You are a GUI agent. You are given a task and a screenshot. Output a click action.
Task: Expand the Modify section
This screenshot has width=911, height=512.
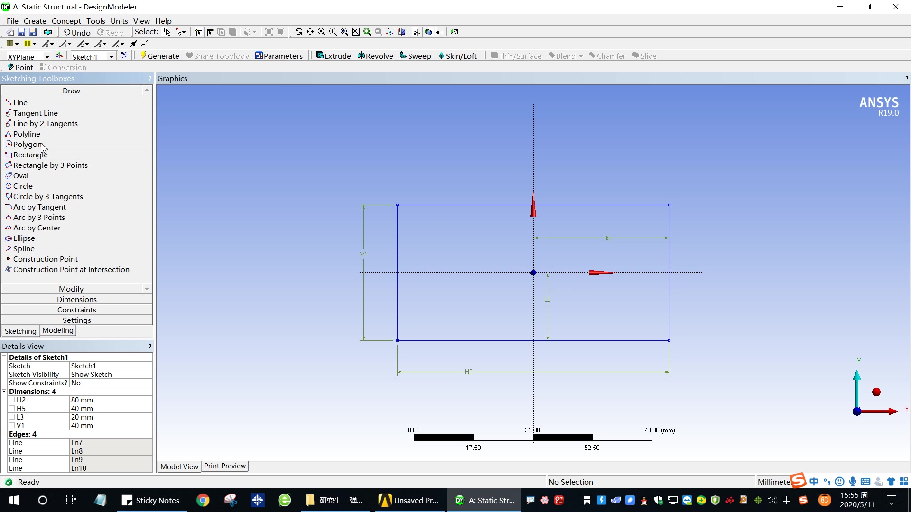coord(71,288)
